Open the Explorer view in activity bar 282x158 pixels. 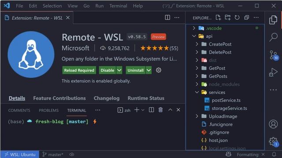click(x=273, y=20)
